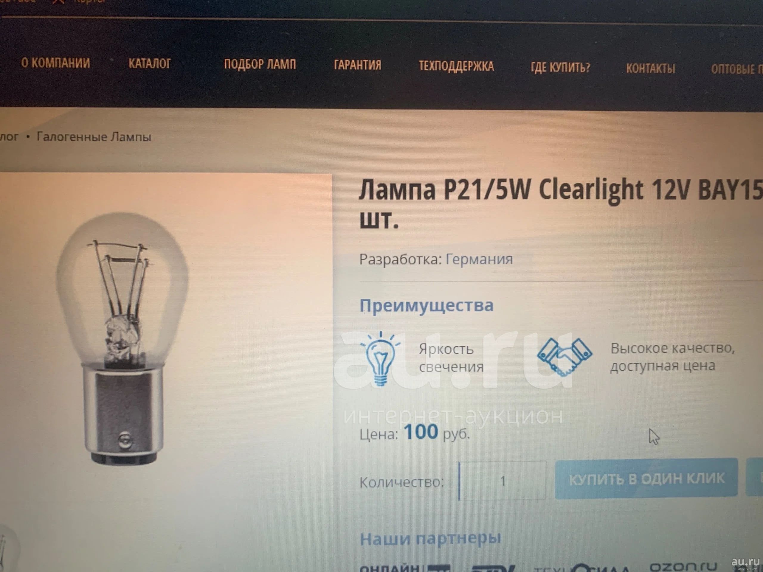Open О компании menu item
Image resolution: width=763 pixels, height=572 pixels.
click(x=55, y=63)
